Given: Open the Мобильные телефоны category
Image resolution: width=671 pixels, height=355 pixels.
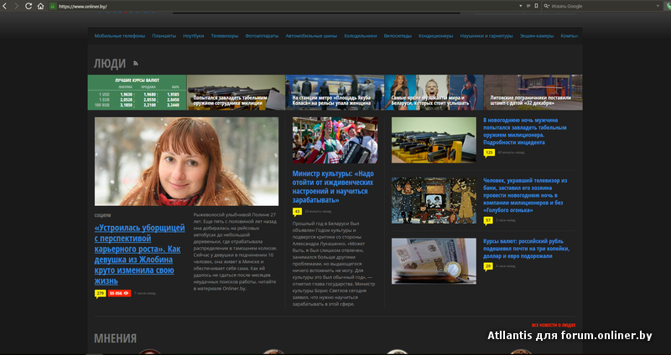Looking at the screenshot, I should pos(120,36).
